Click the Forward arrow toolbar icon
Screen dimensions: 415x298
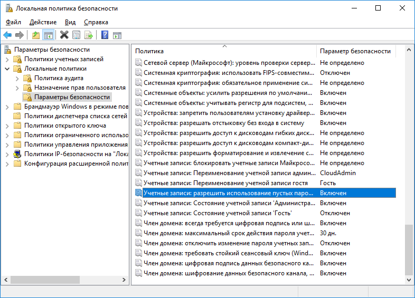click(20, 35)
